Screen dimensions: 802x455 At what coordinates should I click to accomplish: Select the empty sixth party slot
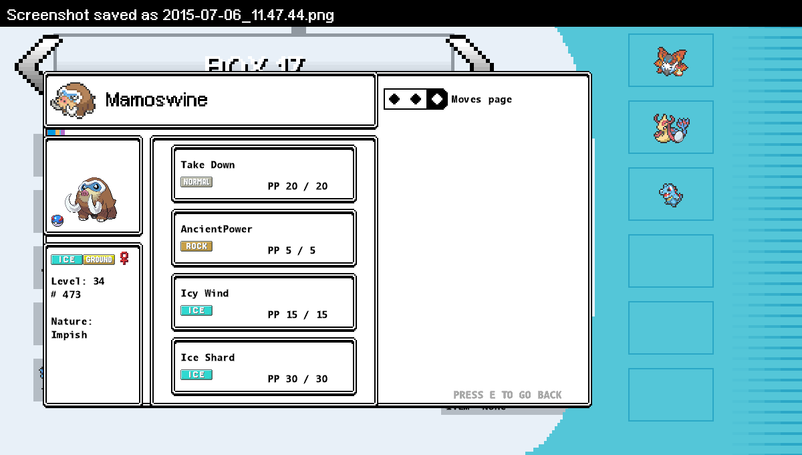[x=670, y=395]
